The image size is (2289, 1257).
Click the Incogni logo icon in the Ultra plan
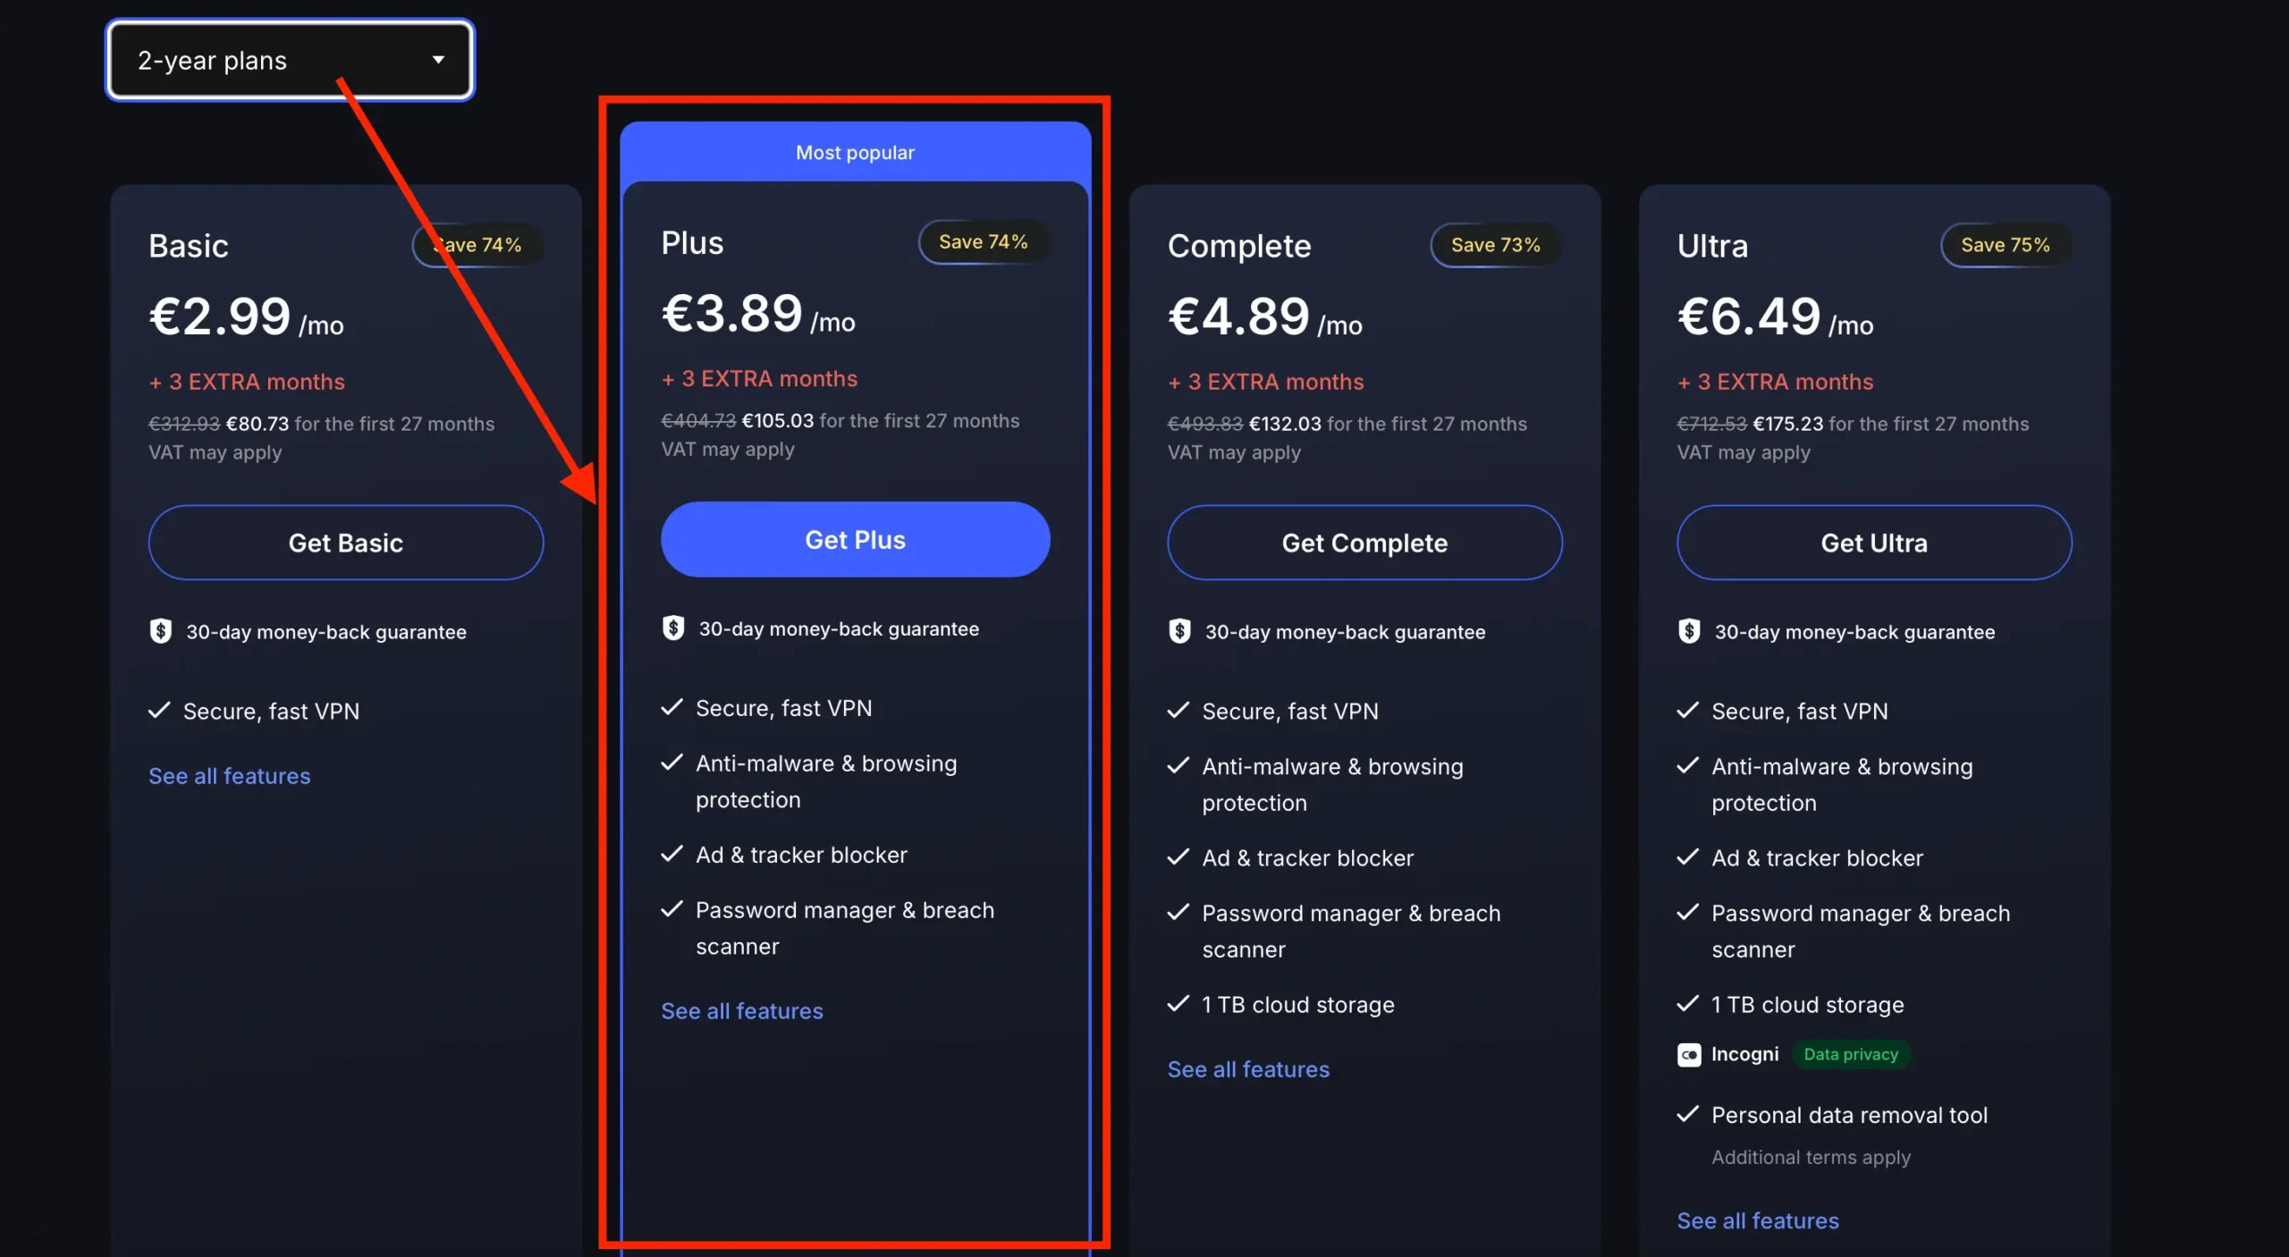[1689, 1054]
